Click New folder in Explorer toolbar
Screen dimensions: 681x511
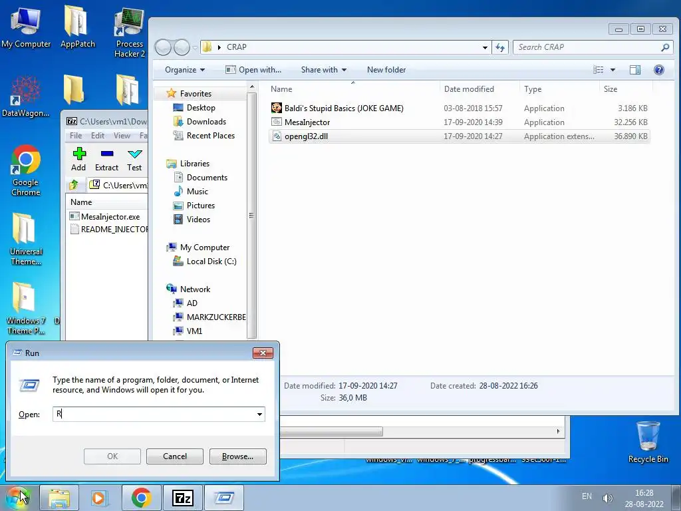click(x=386, y=69)
